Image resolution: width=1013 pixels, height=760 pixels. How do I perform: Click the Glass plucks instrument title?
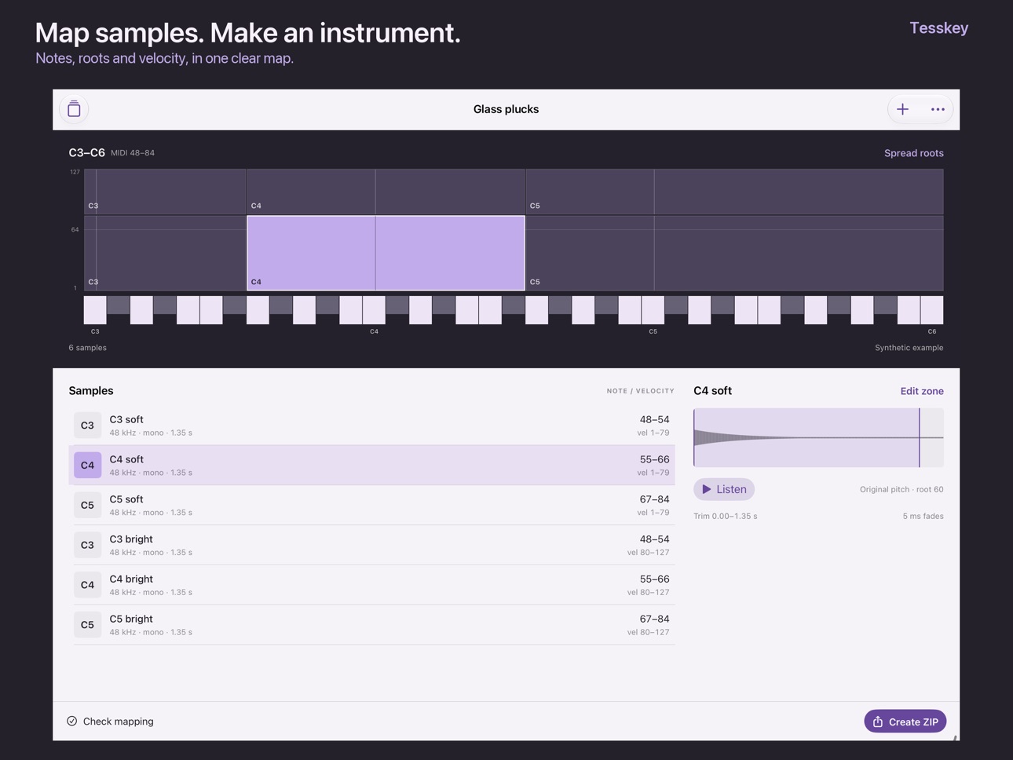(x=506, y=109)
